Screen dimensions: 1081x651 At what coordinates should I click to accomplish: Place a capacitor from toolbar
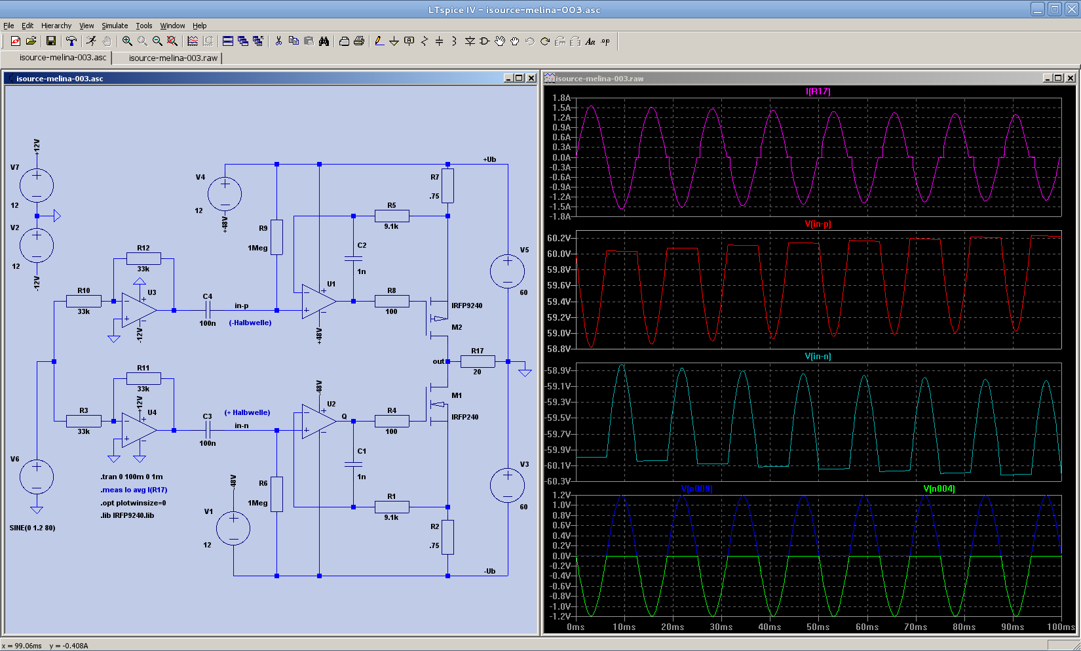point(439,41)
